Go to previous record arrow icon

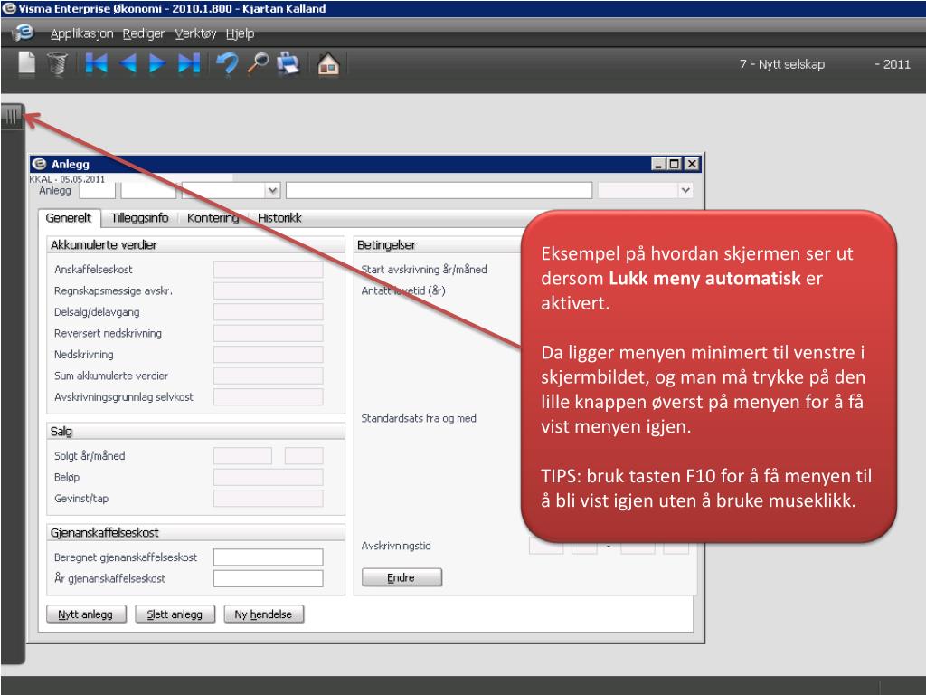(128, 63)
